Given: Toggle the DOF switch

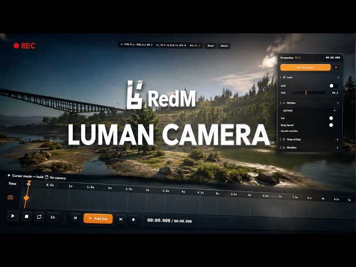Looking at the screenshot, I should click(334, 86).
